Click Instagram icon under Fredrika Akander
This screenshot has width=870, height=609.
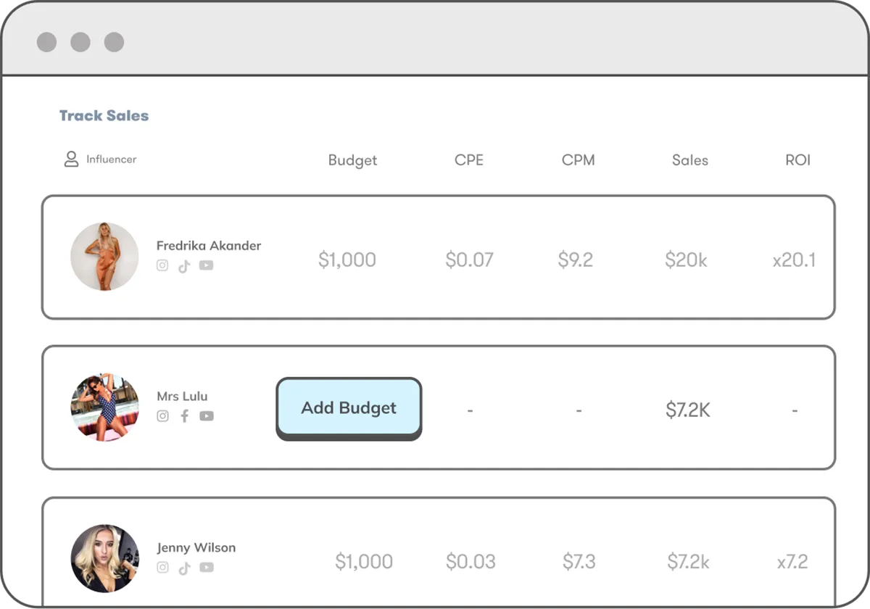click(162, 265)
